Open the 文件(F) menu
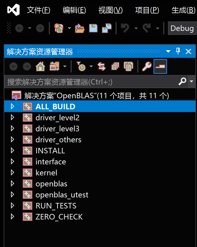197x247 pixels. click(39, 10)
